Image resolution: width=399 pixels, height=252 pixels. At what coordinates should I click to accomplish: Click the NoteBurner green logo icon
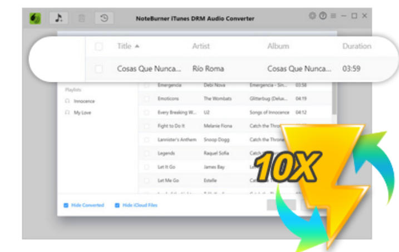(35, 18)
